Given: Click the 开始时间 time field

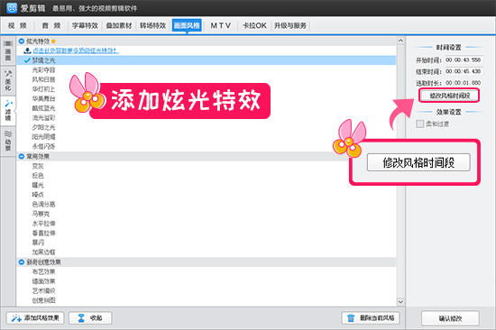Looking at the screenshot, I should click(464, 60).
